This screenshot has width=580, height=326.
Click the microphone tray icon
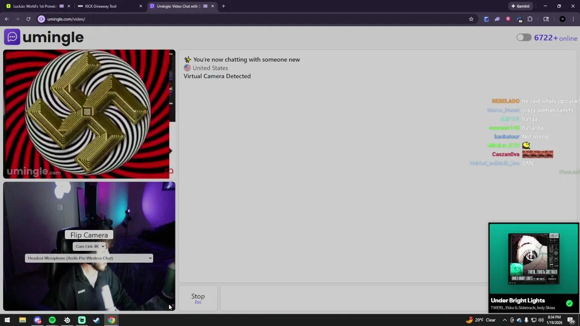pyautogui.click(x=527, y=320)
